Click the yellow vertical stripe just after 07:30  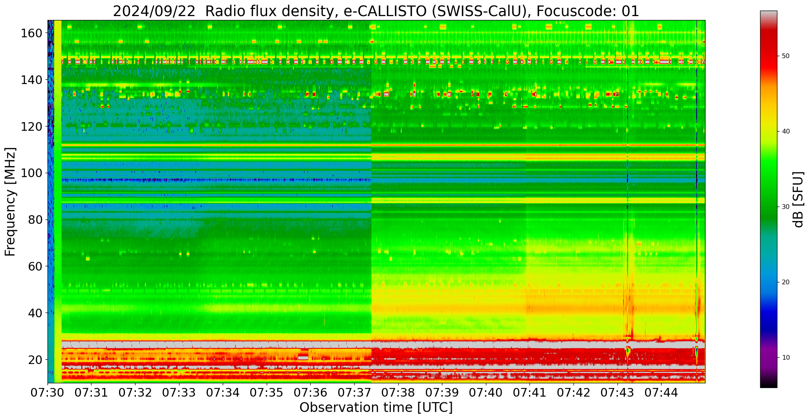click(58, 201)
